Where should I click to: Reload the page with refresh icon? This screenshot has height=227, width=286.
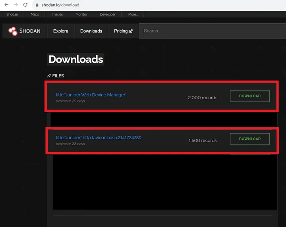(x=25, y=5)
